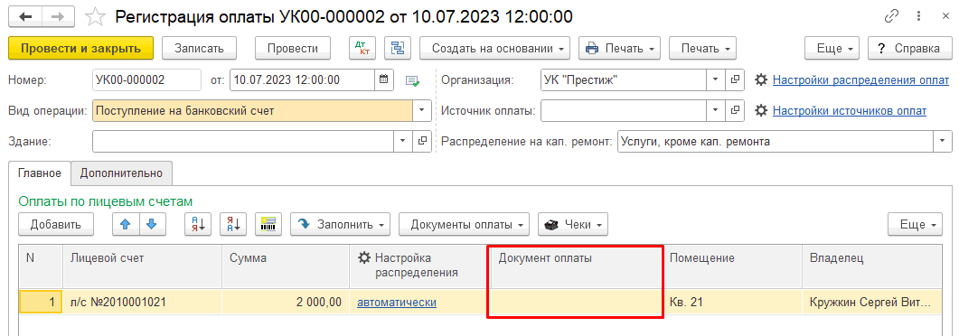Copy link to document via chain icon
Image resolution: width=959 pixels, height=336 pixels.
pyautogui.click(x=892, y=16)
